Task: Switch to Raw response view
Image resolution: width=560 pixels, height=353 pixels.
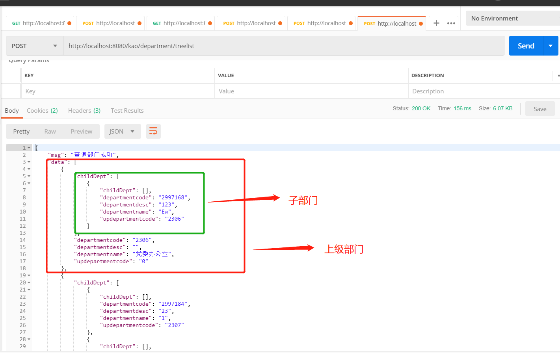Action: pyautogui.click(x=50, y=131)
